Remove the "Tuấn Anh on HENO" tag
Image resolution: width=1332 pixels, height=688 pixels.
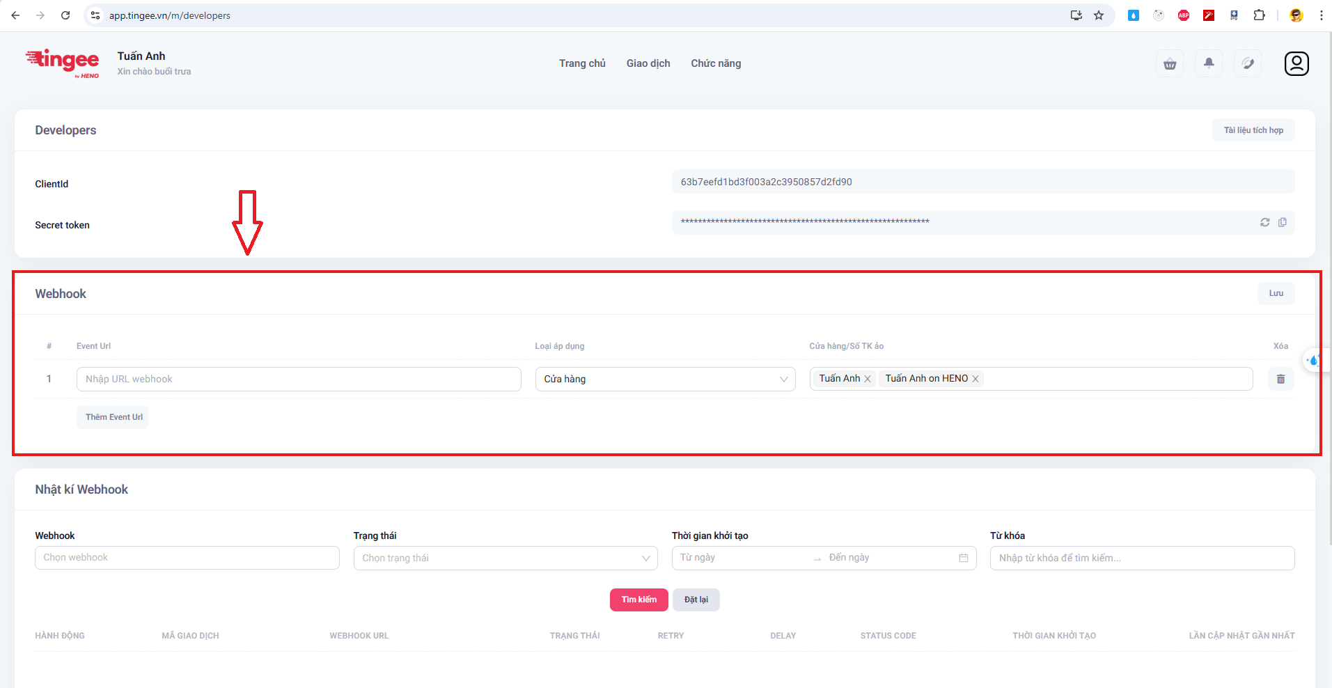pos(976,379)
